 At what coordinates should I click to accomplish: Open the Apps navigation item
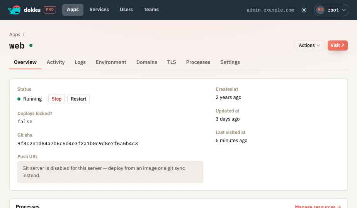(73, 10)
